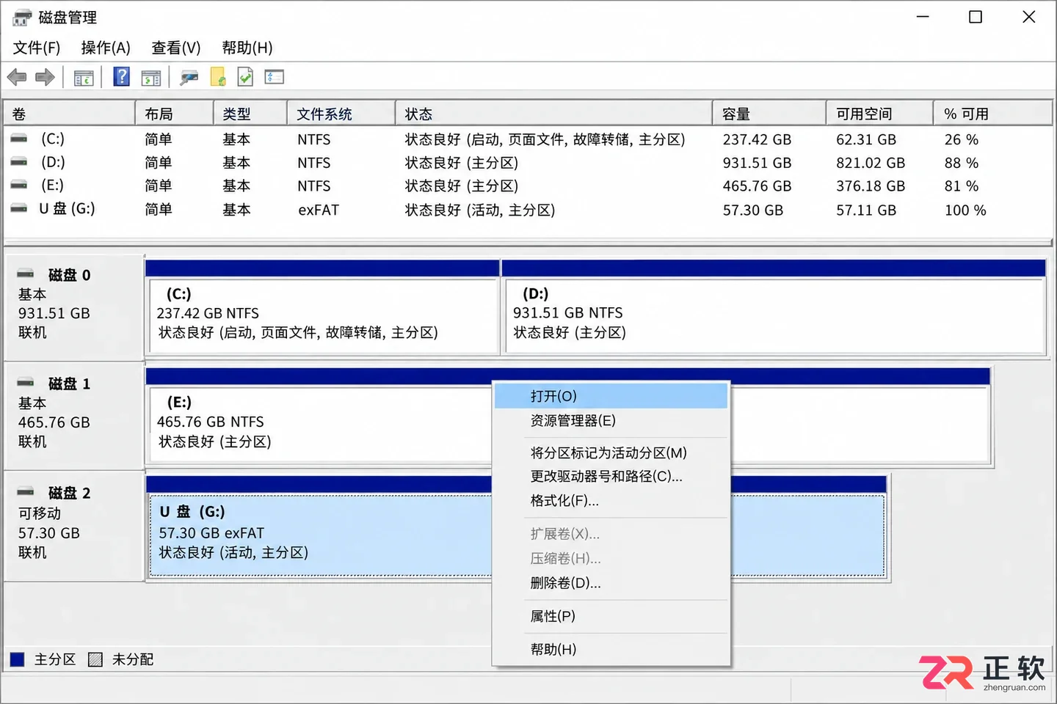1057x704 pixels.
Task: Choose 资源管理器(E) in the context menu
Action: click(611, 421)
